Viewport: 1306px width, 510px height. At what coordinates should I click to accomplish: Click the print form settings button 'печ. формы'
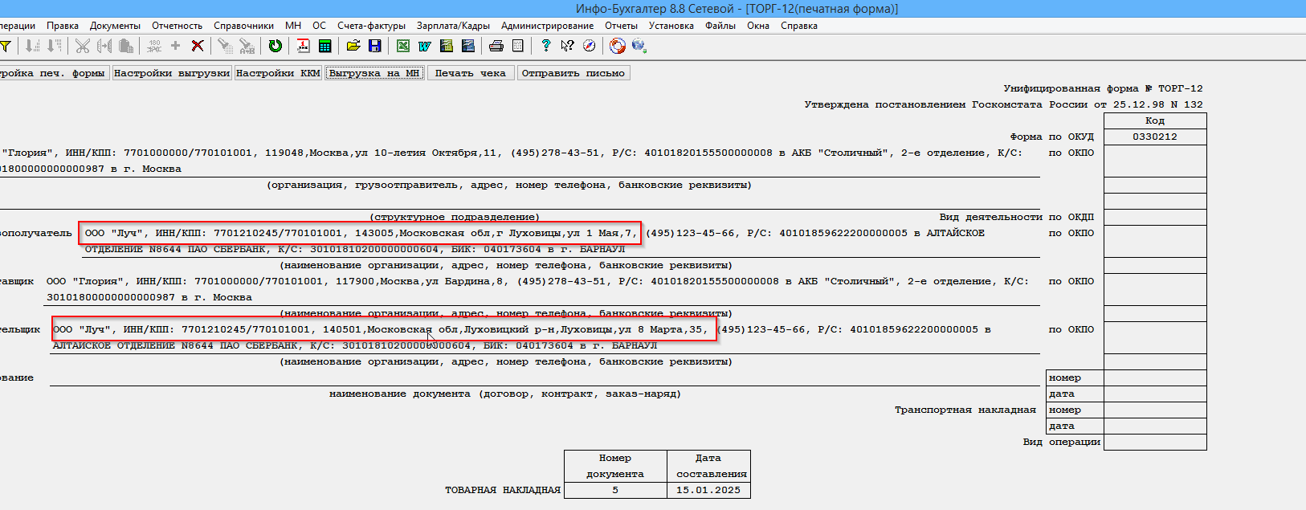(x=53, y=73)
